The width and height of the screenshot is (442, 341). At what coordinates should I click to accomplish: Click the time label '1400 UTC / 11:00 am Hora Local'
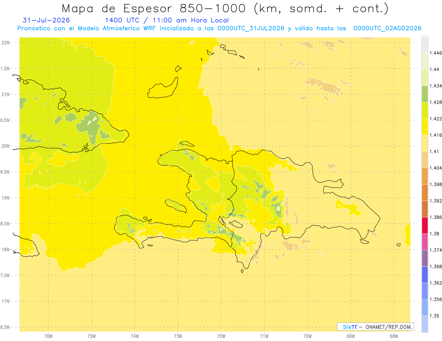167,20
